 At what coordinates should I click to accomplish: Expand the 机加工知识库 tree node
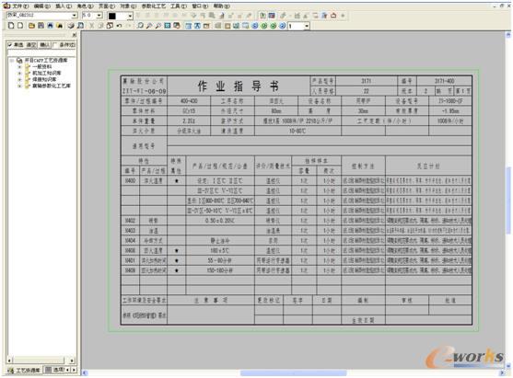pos(19,74)
